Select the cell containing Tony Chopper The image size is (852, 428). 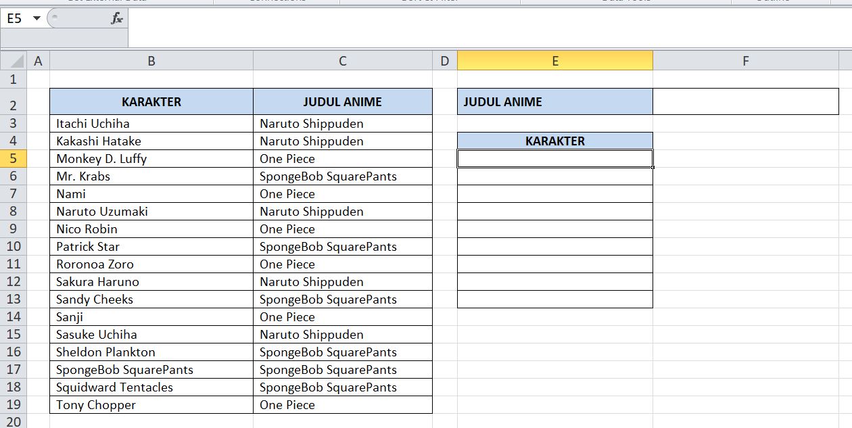(x=151, y=404)
